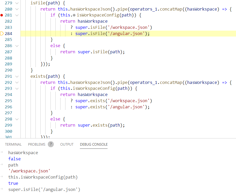Click super.isFile('/angular.json') in debug console

click(x=44, y=190)
